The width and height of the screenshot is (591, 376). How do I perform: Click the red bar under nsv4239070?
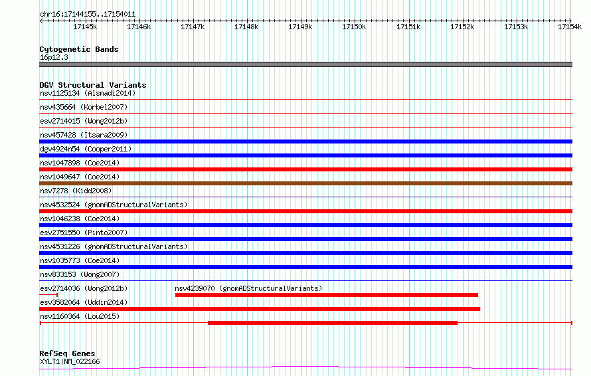click(327, 295)
